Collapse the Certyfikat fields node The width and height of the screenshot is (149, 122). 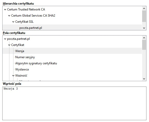(x=9, y=45)
